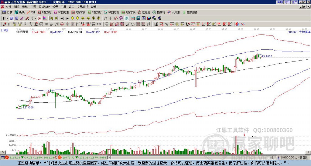
Task: Open the 窗口 menu
Action: [x=72, y=7]
